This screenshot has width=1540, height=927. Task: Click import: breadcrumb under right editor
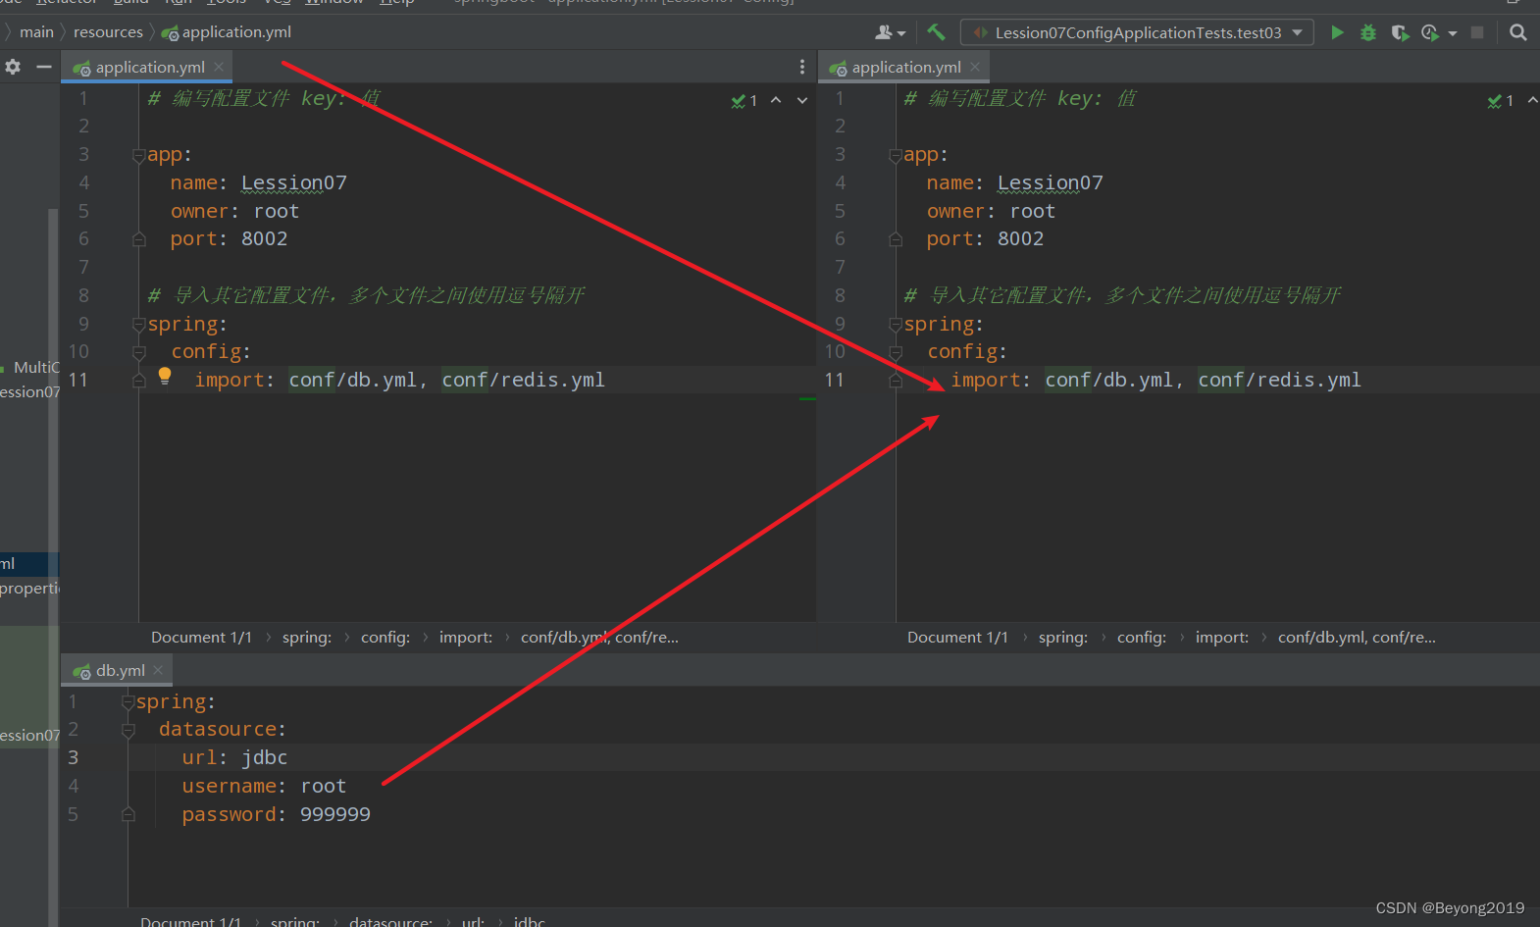[1222, 638]
